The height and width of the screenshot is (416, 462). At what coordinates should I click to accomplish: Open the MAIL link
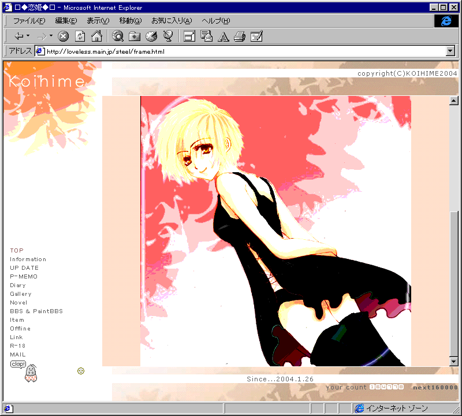18,354
